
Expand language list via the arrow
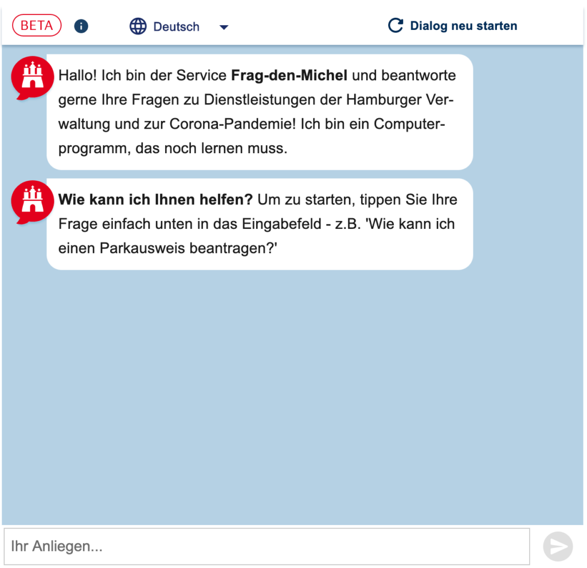224,28
